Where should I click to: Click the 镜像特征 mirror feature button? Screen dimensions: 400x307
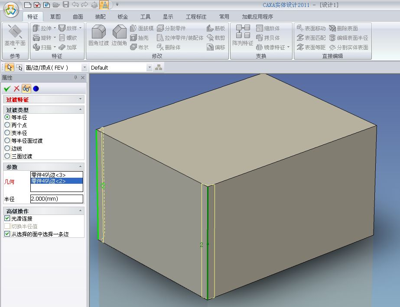[273, 47]
